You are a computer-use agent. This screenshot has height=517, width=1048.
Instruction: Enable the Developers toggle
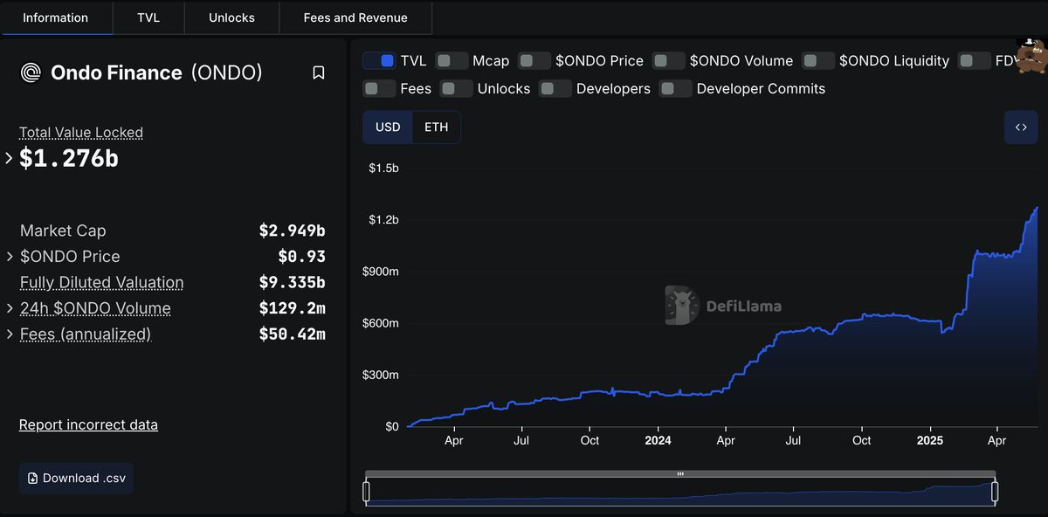click(x=555, y=88)
